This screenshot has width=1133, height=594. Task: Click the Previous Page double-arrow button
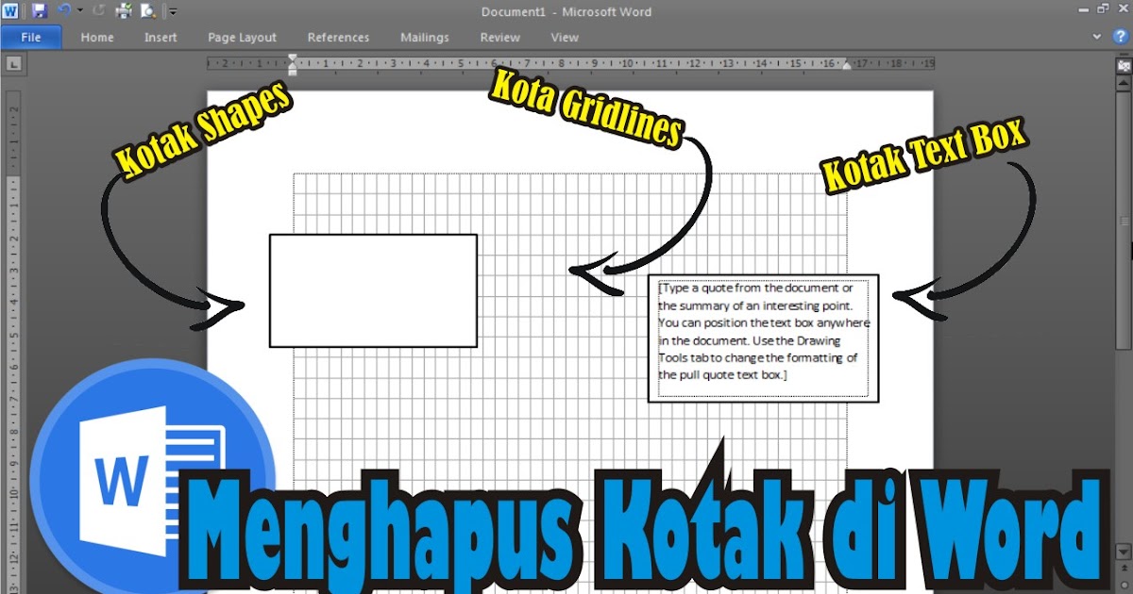[1124, 566]
